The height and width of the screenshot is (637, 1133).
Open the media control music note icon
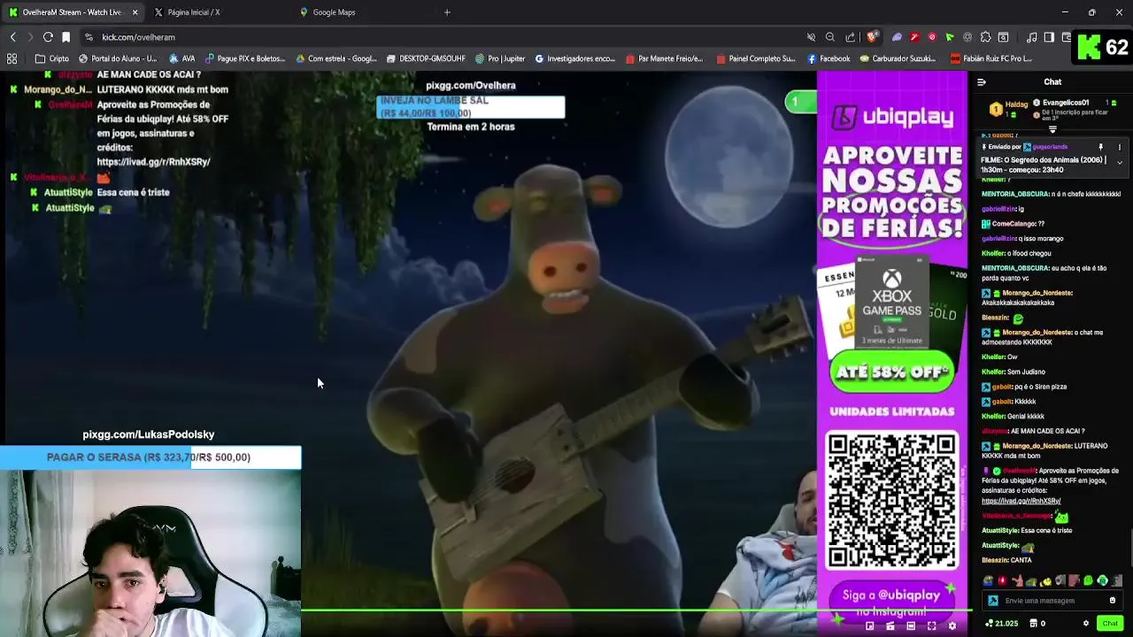tap(1032, 37)
